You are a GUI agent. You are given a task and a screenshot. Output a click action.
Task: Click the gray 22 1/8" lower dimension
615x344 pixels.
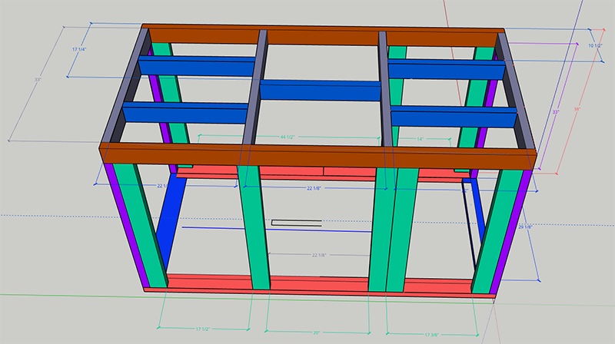pyautogui.click(x=319, y=255)
